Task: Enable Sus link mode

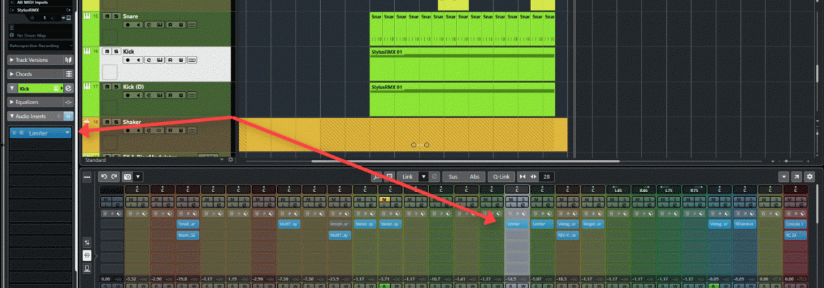Action: (453, 176)
